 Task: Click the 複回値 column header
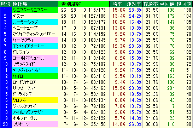pos(184,4)
